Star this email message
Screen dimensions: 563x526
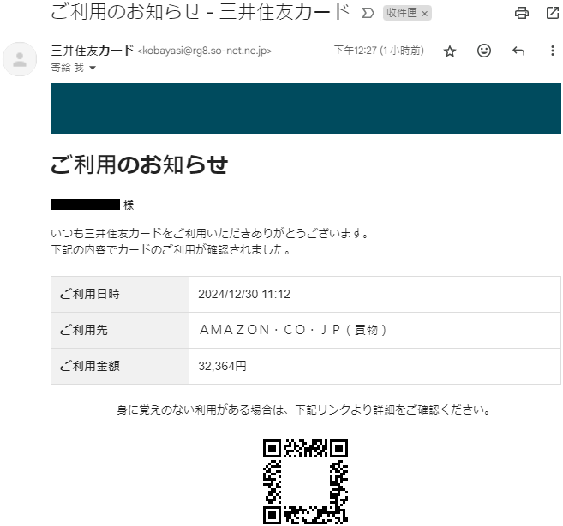[450, 51]
